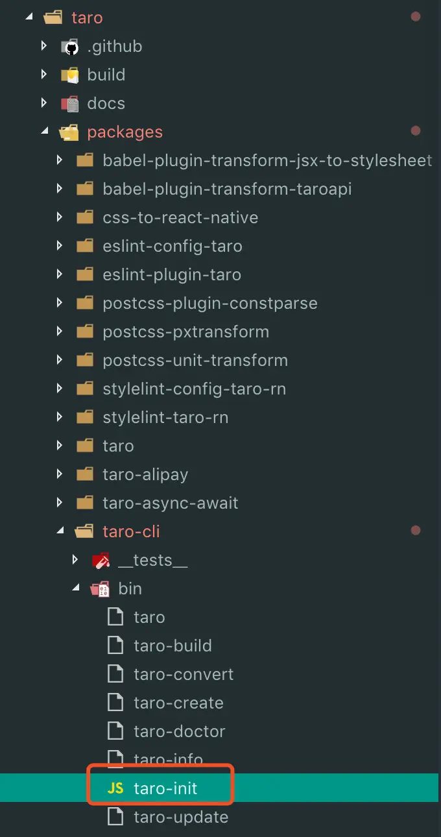The image size is (441, 837).
Task: Click the file icon for taro-doctor
Action: (115, 731)
